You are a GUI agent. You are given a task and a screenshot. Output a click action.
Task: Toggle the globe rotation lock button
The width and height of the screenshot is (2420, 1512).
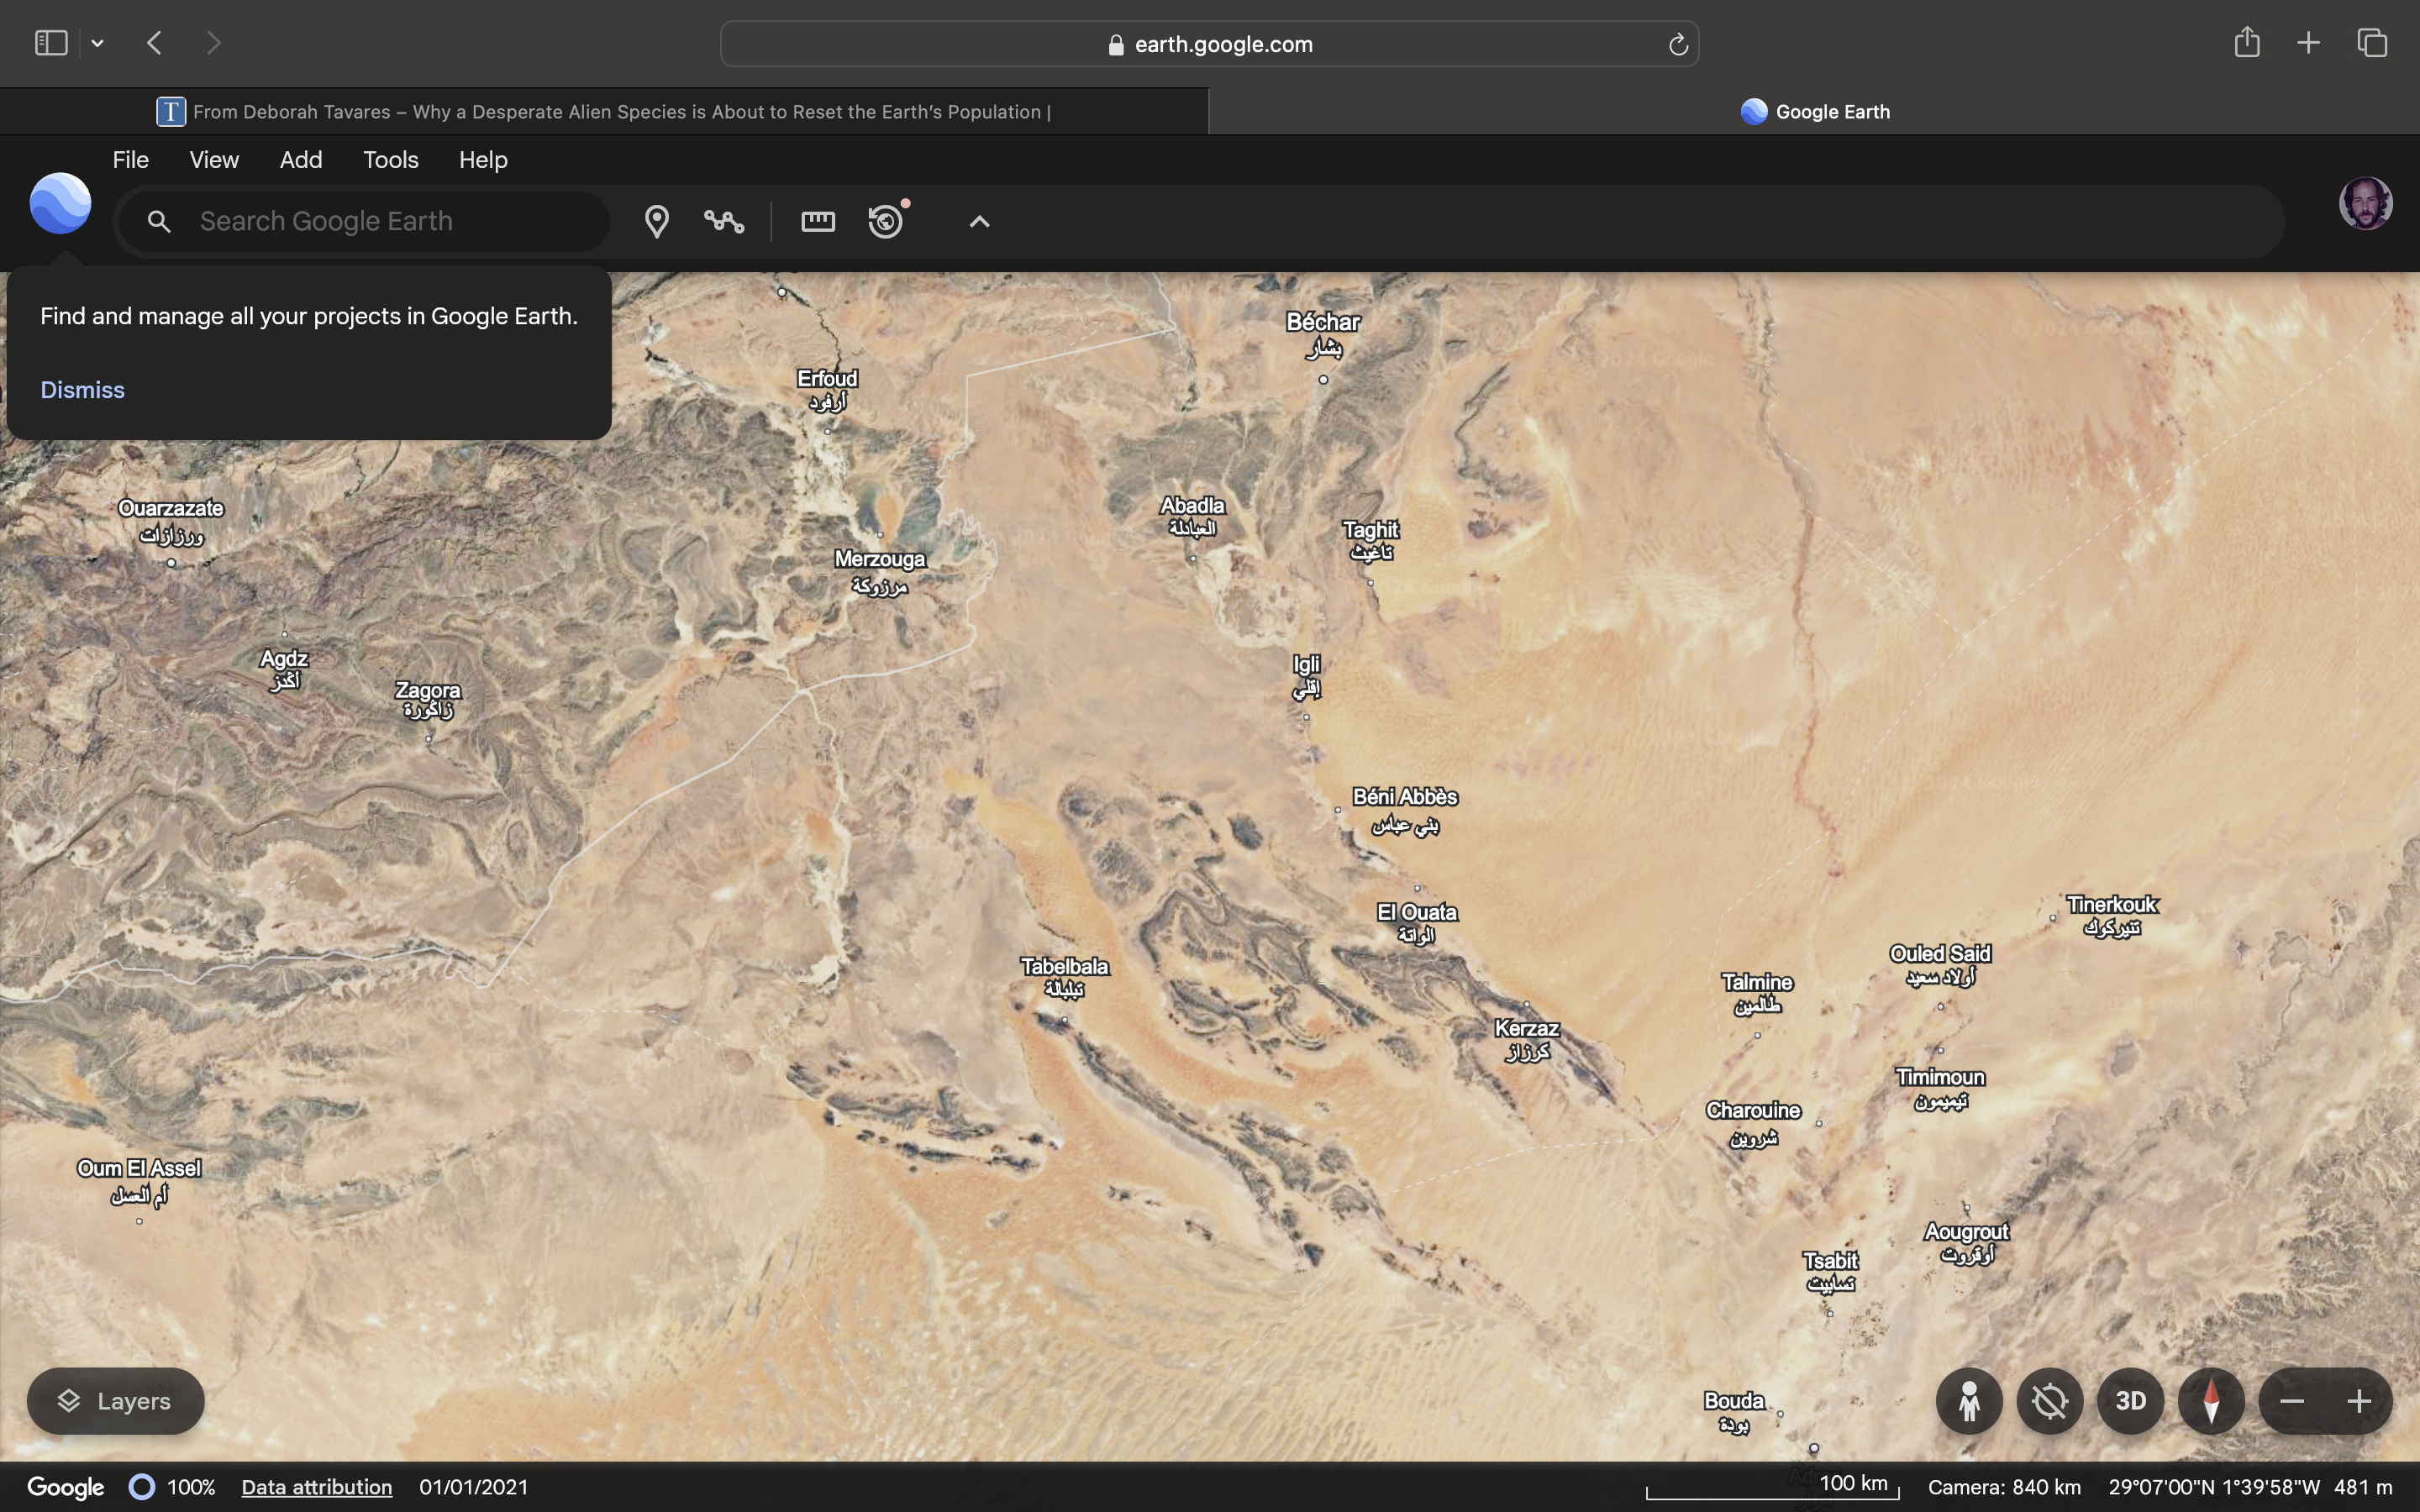(2049, 1400)
